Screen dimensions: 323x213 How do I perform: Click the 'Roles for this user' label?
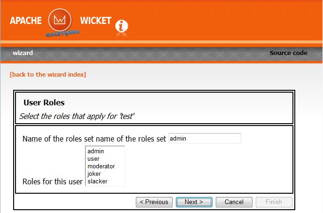[x=53, y=181]
